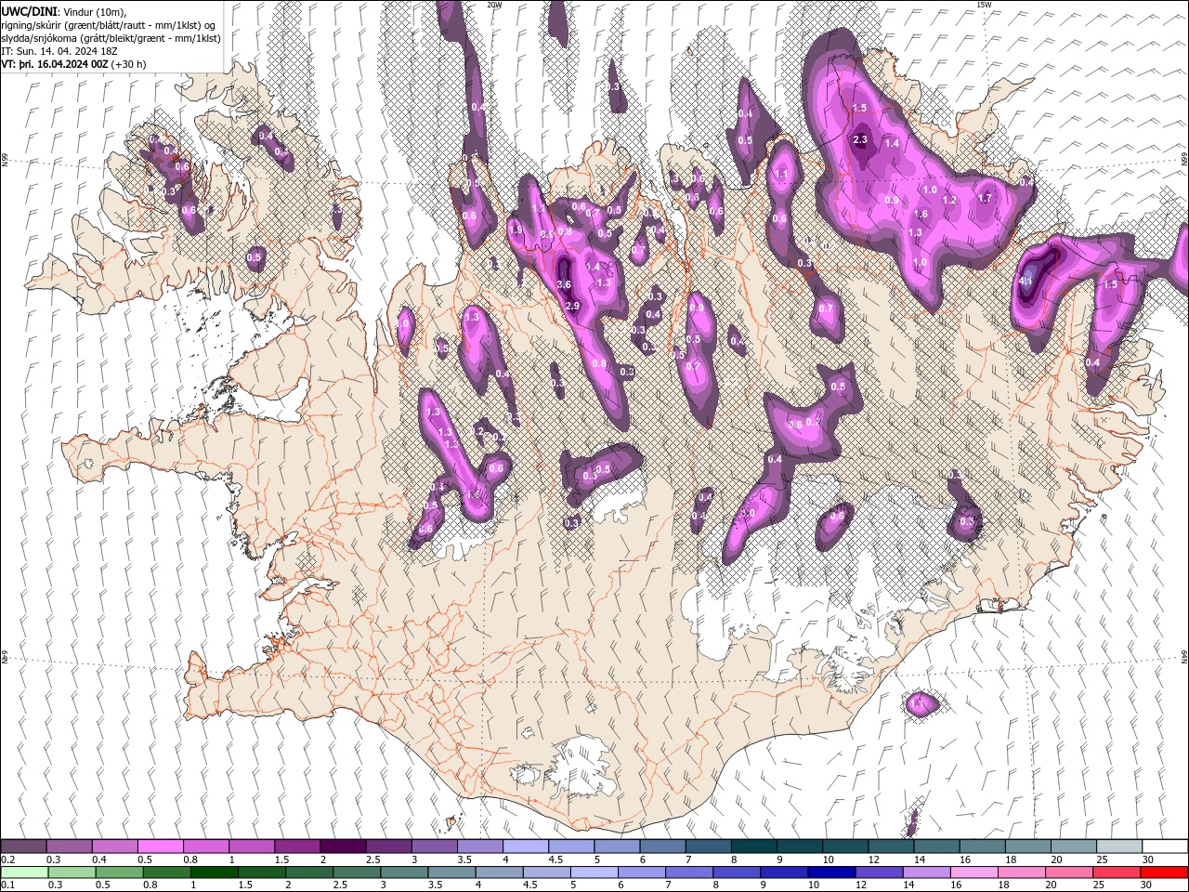1189x892 pixels.
Task: Select the top-row swatch starting at 0.2
Action: [23, 846]
